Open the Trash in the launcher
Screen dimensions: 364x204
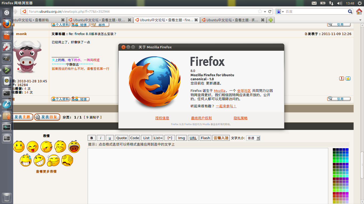(x=7, y=197)
